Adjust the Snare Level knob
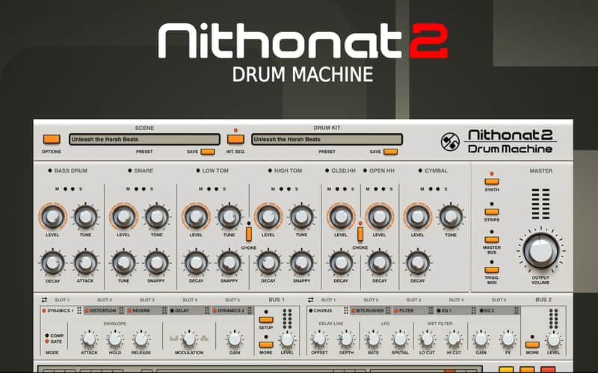598x373 pixels. [x=123, y=217]
